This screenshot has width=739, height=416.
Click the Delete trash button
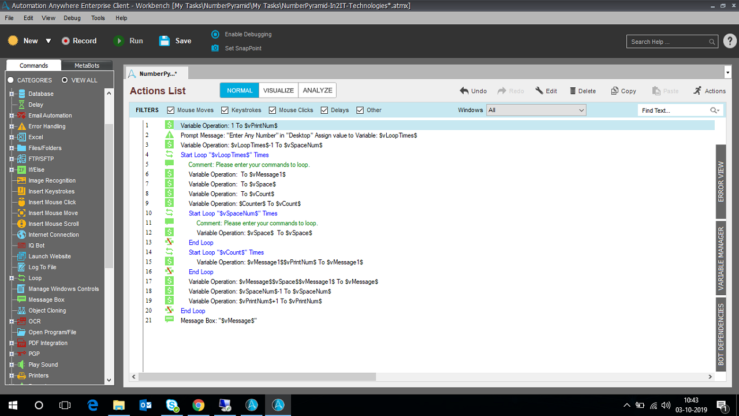(x=583, y=91)
